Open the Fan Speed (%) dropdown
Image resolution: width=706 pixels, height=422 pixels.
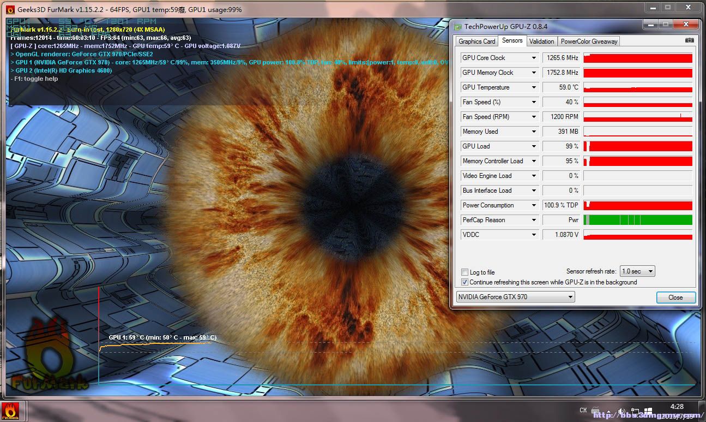tap(534, 102)
